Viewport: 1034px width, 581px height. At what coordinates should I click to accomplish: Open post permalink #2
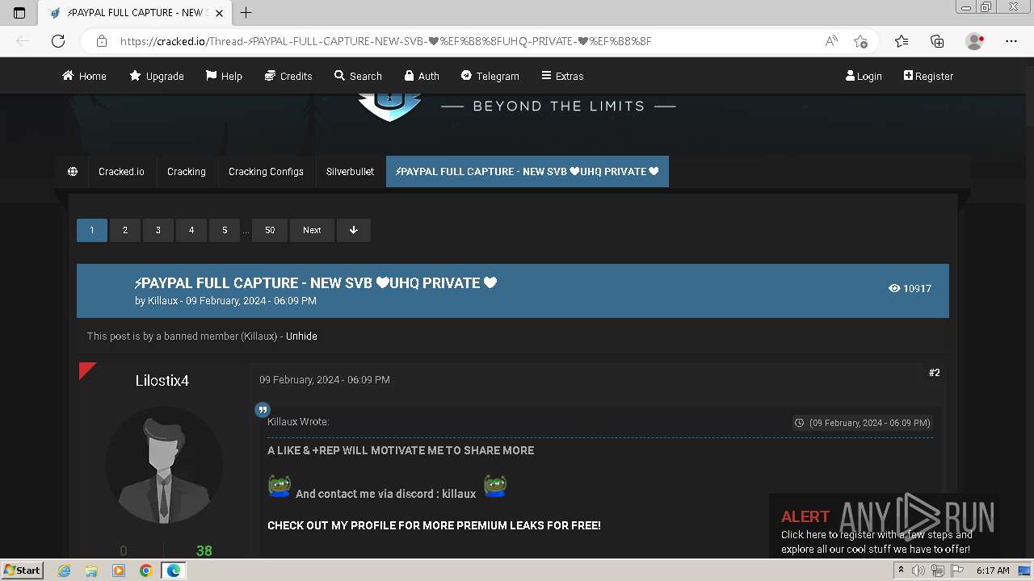[x=935, y=373]
